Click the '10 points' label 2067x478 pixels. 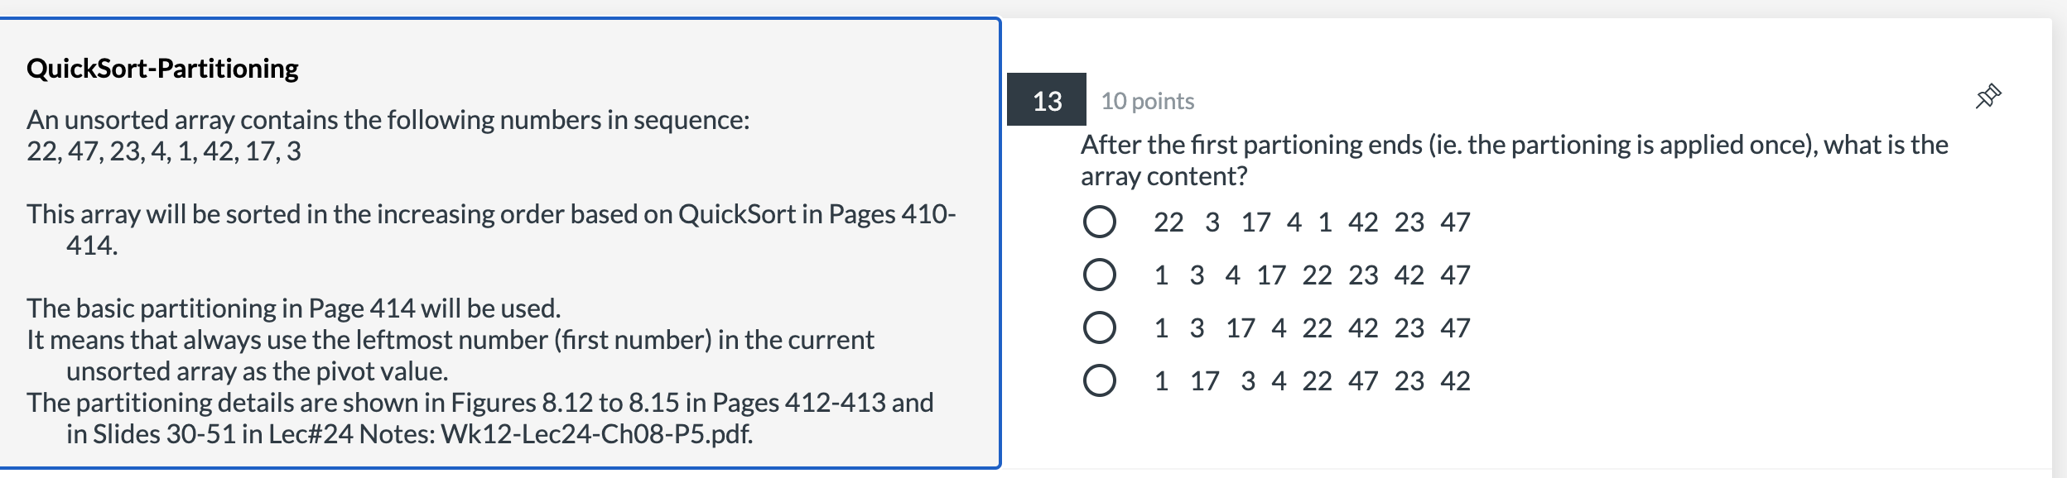1148,101
